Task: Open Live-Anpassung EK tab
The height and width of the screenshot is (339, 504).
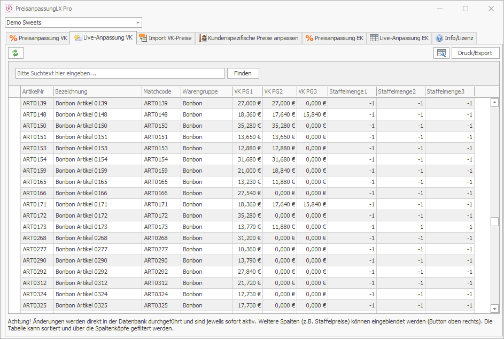Action: point(399,38)
